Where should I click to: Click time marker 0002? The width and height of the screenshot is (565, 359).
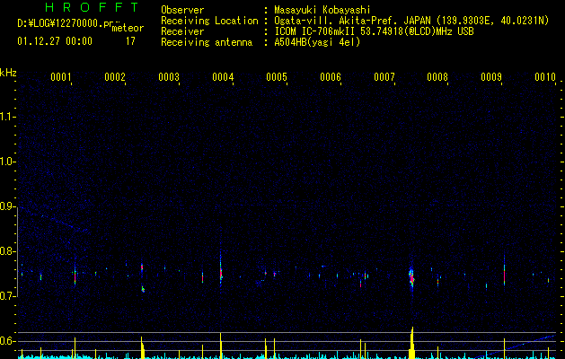click(115, 77)
